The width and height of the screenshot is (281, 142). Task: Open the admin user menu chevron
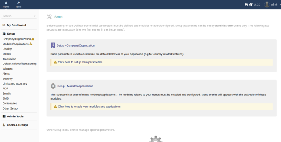point(280,4)
